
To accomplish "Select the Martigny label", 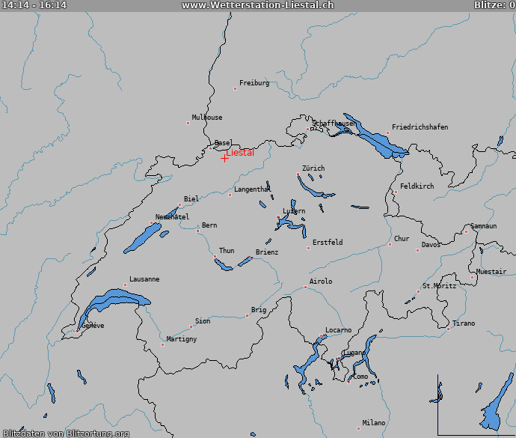I will pyautogui.click(x=181, y=339).
